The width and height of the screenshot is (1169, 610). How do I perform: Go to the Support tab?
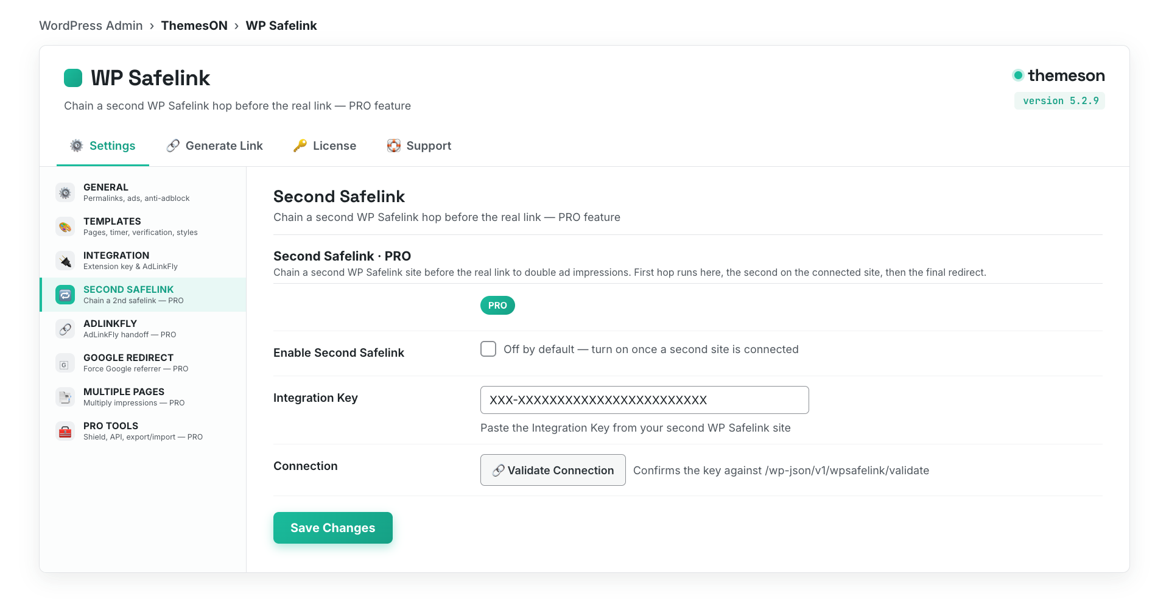point(420,146)
